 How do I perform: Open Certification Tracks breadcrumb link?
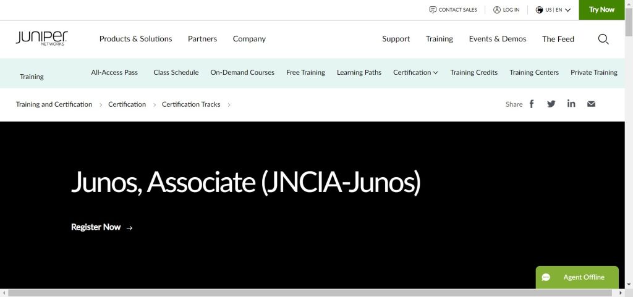[x=191, y=104]
